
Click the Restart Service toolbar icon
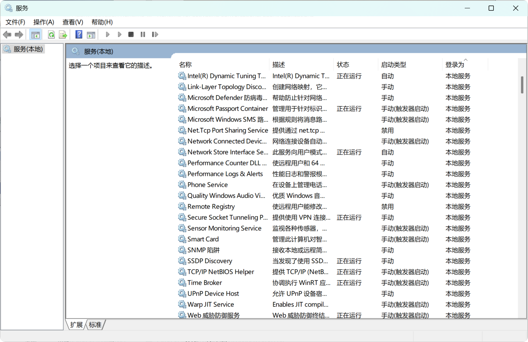(x=155, y=35)
